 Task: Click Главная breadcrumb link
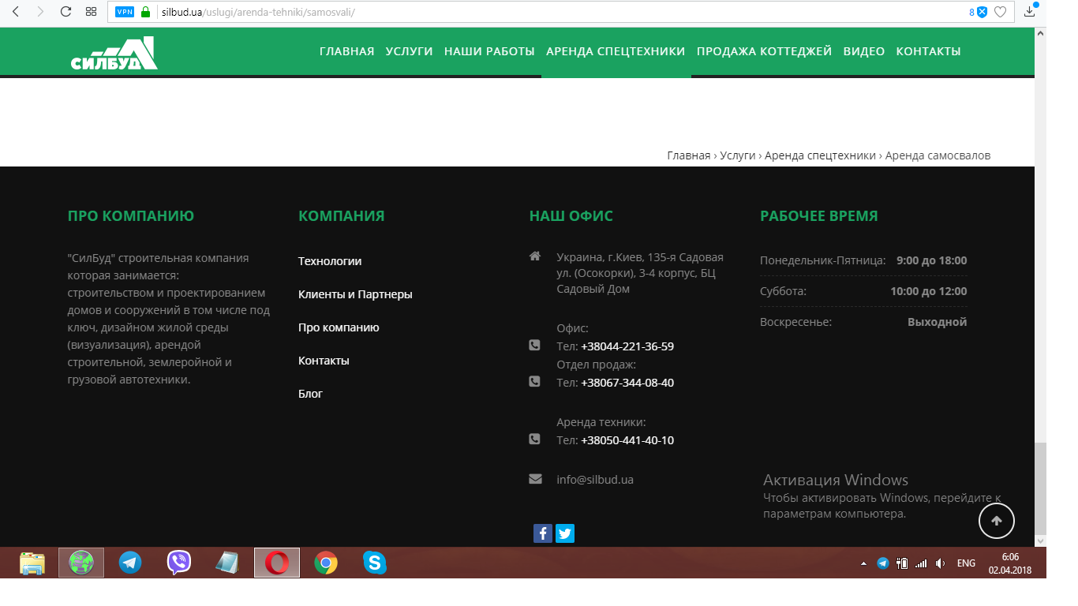[689, 155]
